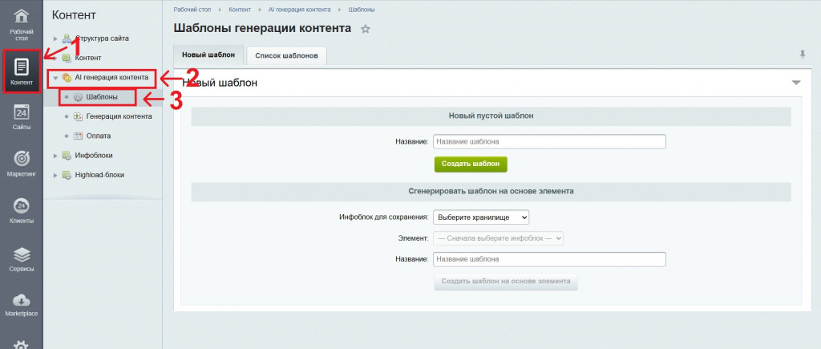
Task: Expand the Контент tree node
Action: [55, 58]
